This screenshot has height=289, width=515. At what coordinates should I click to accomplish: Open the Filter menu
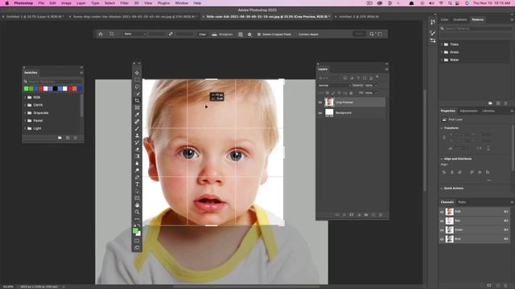[124, 3]
